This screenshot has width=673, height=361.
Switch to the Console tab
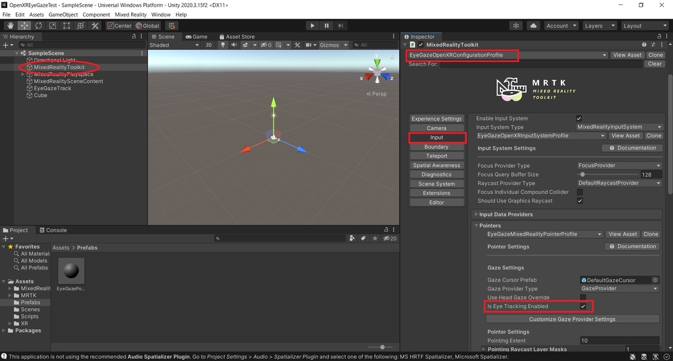[52, 230]
